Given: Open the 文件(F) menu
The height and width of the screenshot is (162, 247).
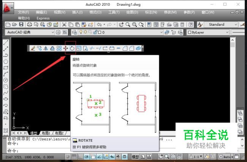Looking at the screenshot, I should coord(24,12).
